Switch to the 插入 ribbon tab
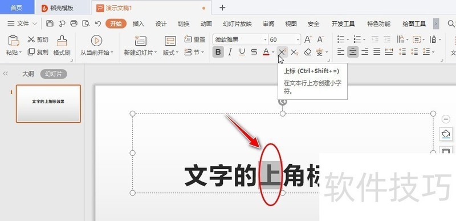This screenshot has height=221, width=456. [x=139, y=24]
